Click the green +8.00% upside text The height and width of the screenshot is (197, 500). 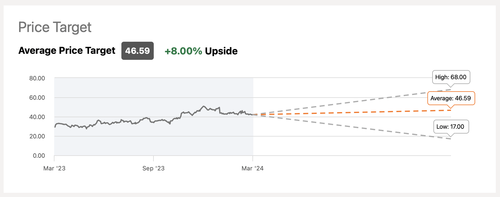183,51
